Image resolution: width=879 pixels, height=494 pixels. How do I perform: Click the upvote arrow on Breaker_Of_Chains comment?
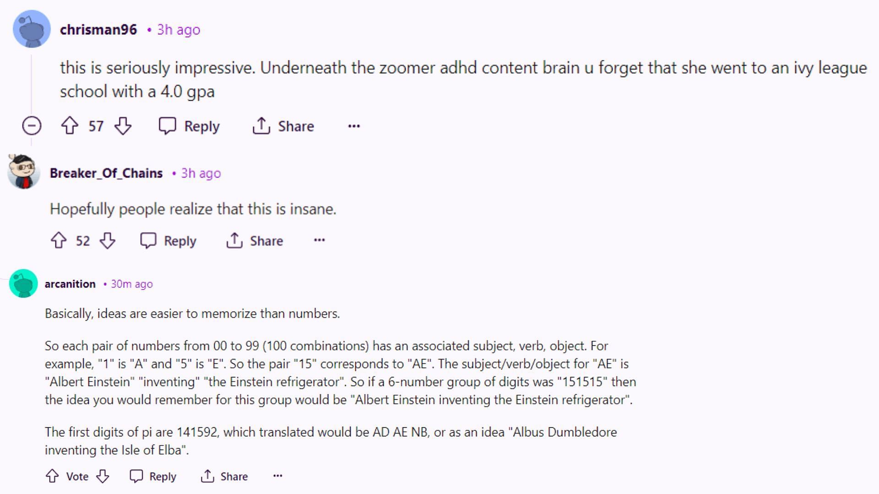[x=59, y=240]
